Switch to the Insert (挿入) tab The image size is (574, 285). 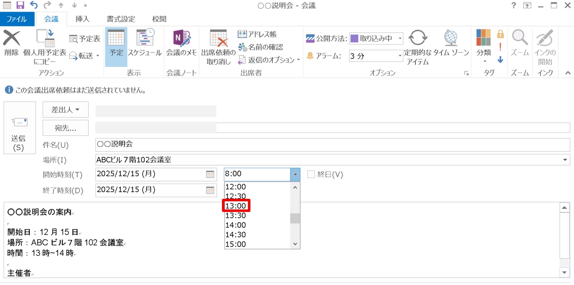coord(82,19)
